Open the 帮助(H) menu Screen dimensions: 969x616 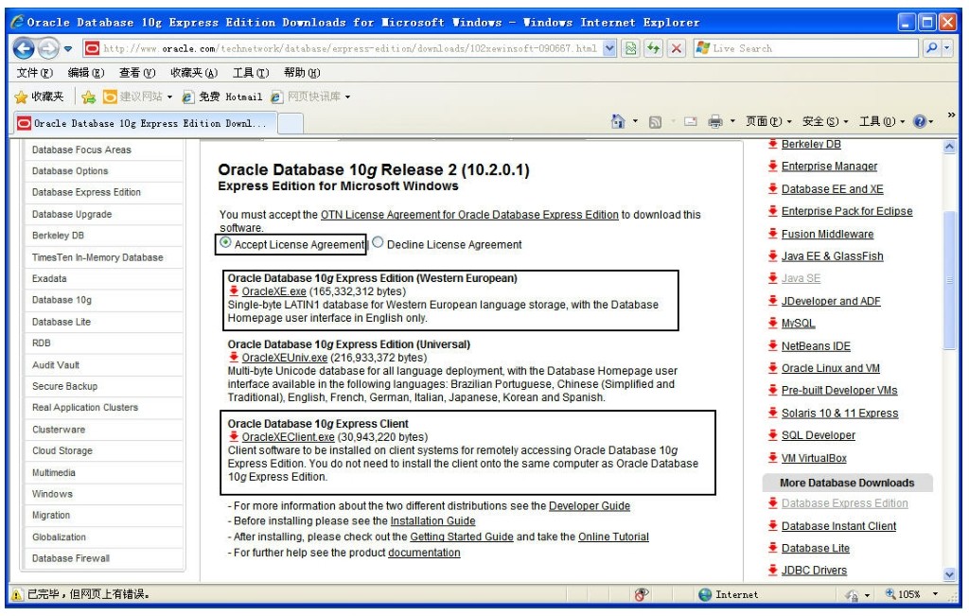pos(302,73)
